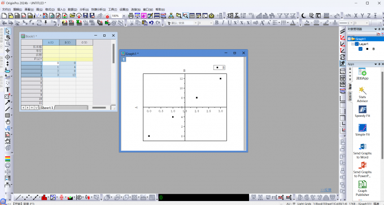Launch the Stats Advisor app

point(362,94)
